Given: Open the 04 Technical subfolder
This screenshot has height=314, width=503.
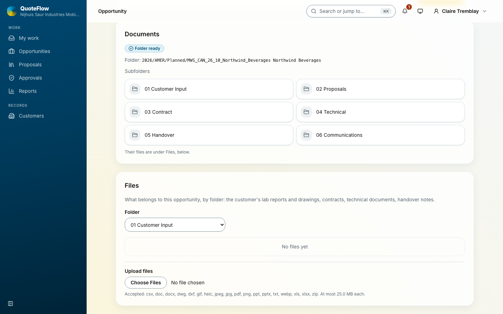Looking at the screenshot, I should click(380, 112).
